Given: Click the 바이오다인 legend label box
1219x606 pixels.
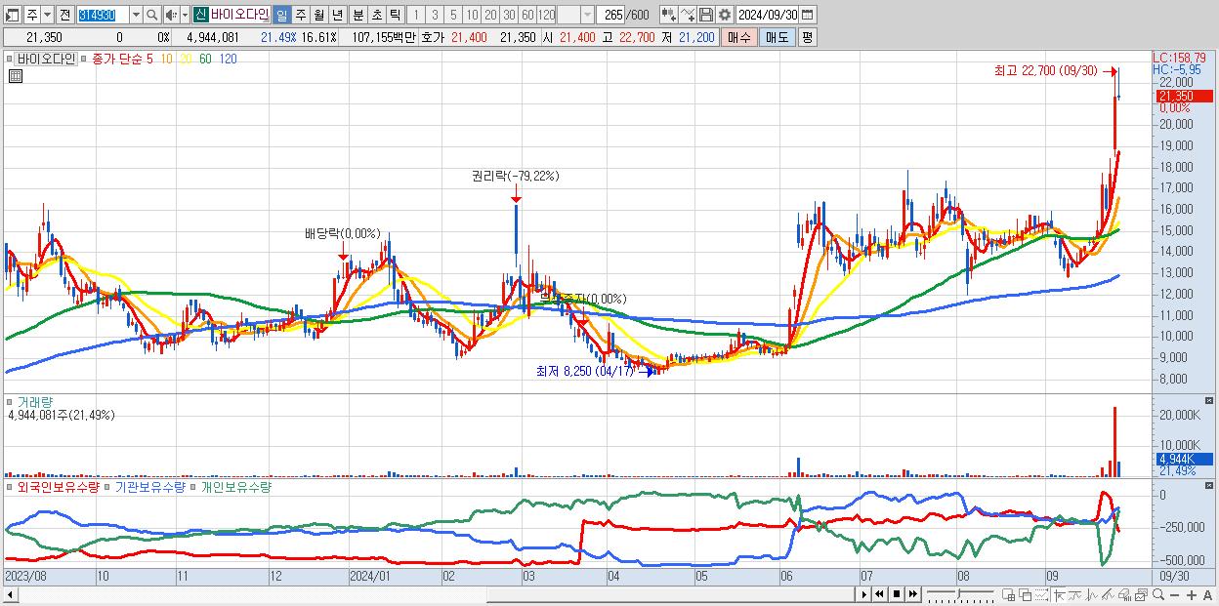Looking at the screenshot, I should (x=45, y=59).
